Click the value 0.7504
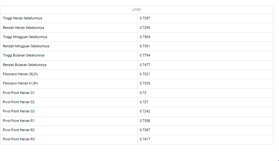279x161 pixels. tap(145, 37)
